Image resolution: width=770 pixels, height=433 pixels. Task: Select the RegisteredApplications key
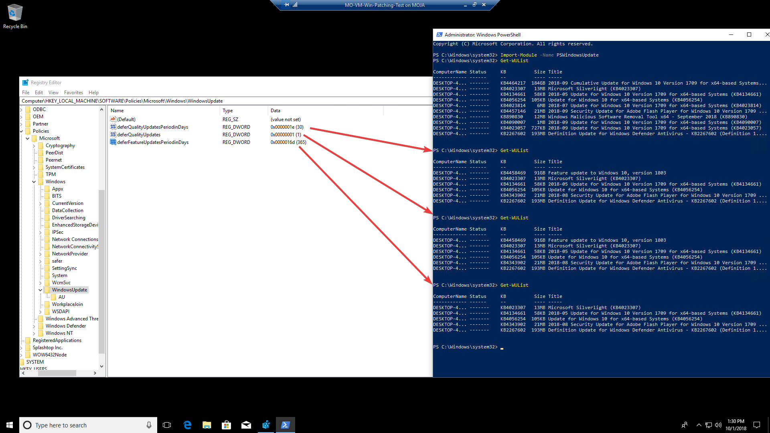[57, 340]
